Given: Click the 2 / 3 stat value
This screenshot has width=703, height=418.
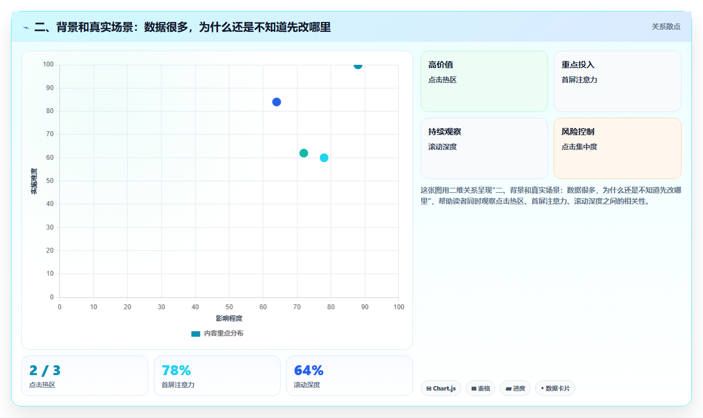Looking at the screenshot, I should pos(45,371).
